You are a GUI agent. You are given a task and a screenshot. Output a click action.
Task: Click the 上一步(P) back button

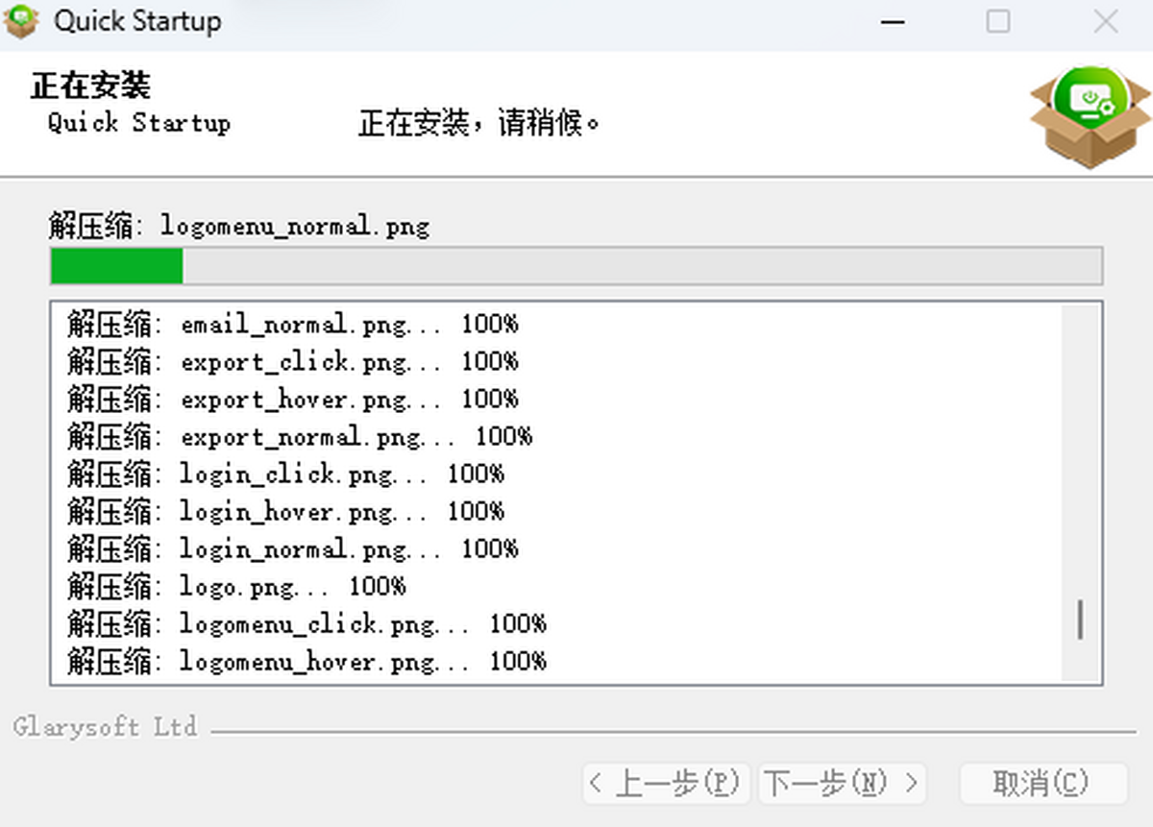click(667, 784)
